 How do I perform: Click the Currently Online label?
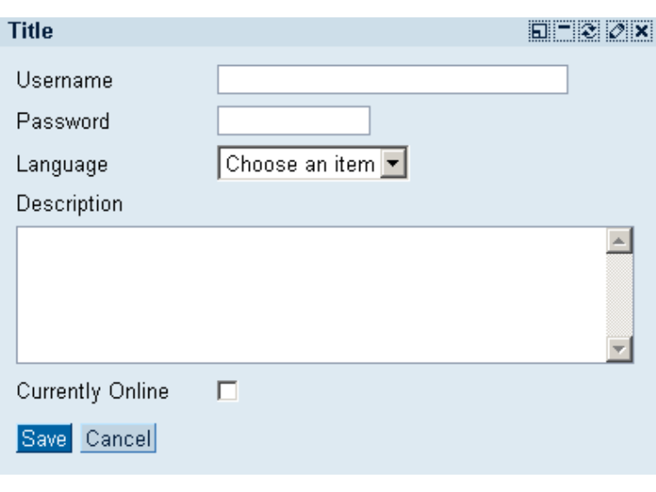93,391
